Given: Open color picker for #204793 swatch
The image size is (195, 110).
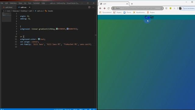Looking at the screenshot, I should (68, 29).
